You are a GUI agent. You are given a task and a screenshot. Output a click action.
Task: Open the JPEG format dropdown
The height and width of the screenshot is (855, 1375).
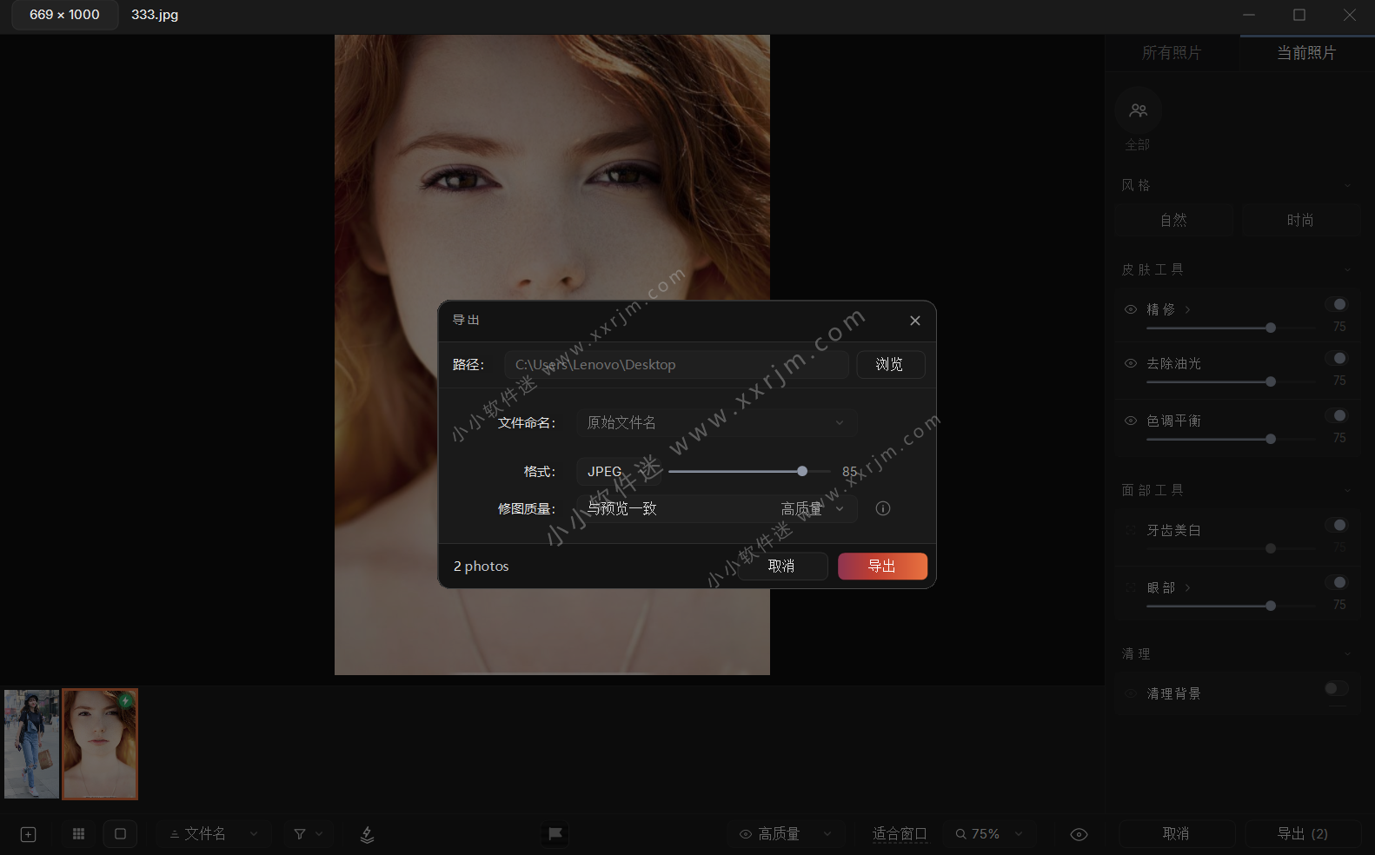[x=619, y=471]
